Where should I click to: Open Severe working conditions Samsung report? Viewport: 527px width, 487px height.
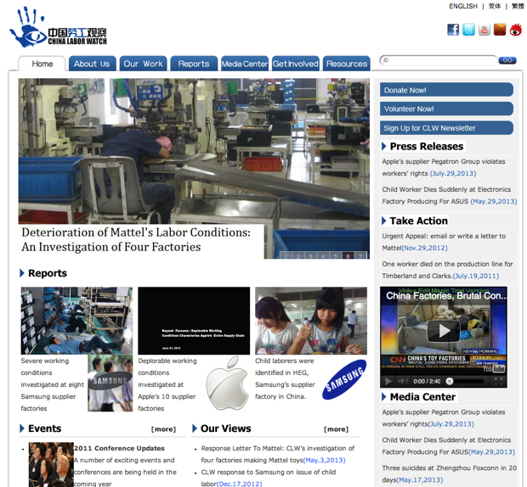[x=53, y=384]
